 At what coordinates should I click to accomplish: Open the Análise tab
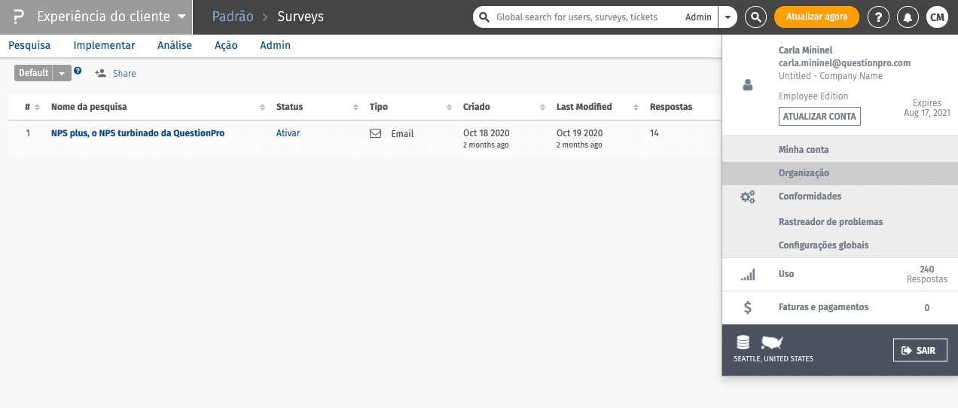175,45
